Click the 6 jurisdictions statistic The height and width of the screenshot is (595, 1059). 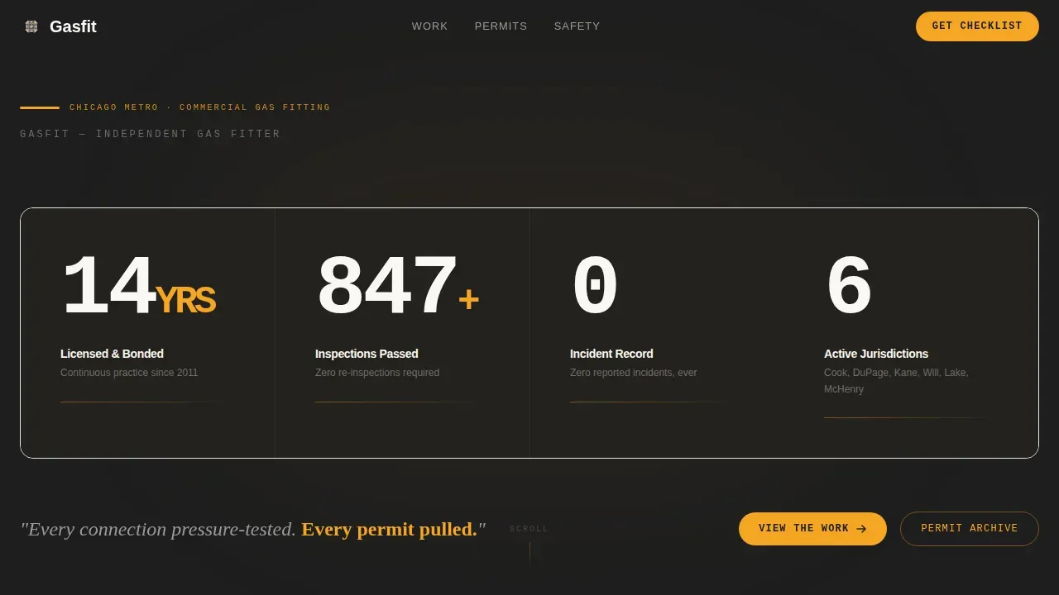click(x=848, y=287)
